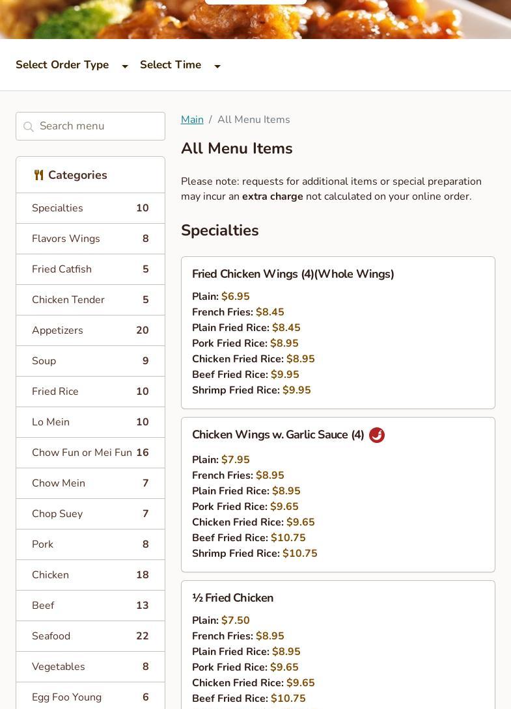Click the magnifier icon in search box

28,127
